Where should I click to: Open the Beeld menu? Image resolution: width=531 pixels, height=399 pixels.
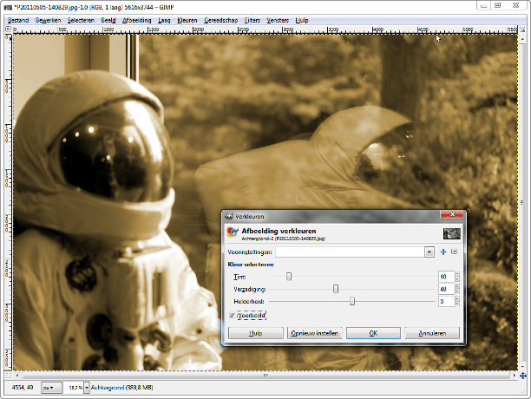tap(108, 20)
